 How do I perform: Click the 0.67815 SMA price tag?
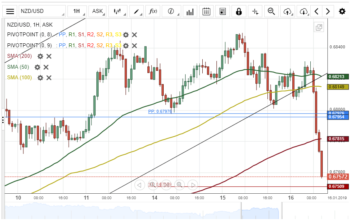click(x=338, y=139)
